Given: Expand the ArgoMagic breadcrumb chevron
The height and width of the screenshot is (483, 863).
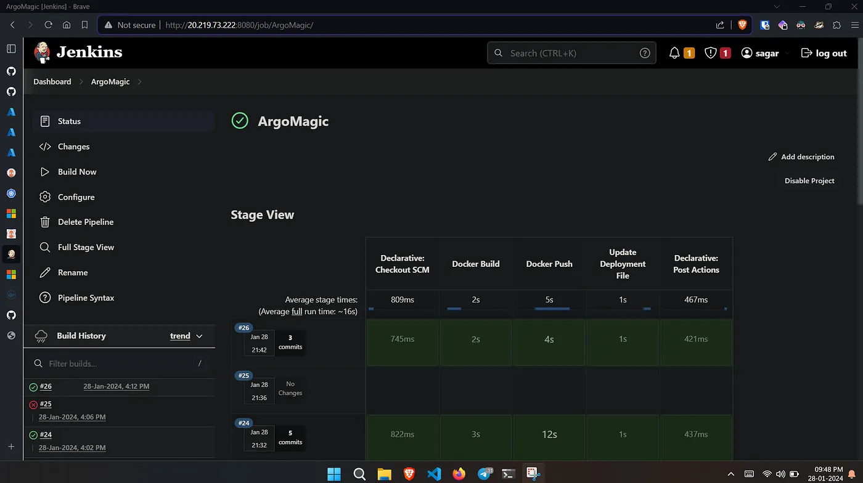Looking at the screenshot, I should [x=139, y=81].
